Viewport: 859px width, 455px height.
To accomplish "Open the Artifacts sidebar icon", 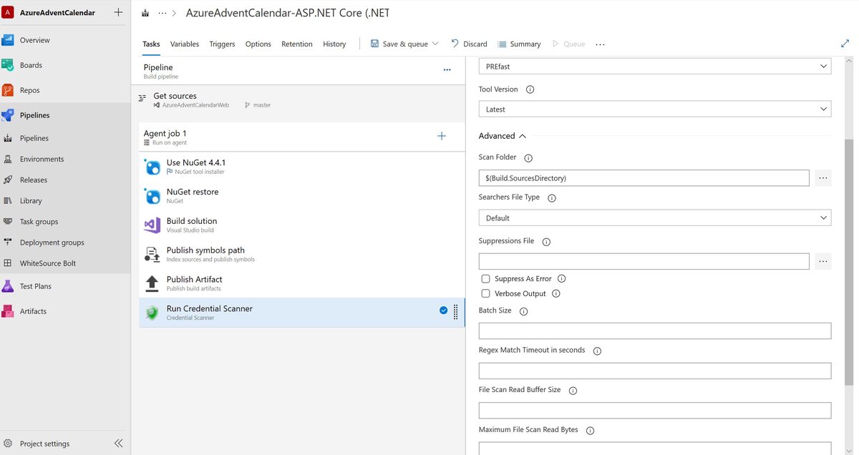I will click(x=8, y=311).
